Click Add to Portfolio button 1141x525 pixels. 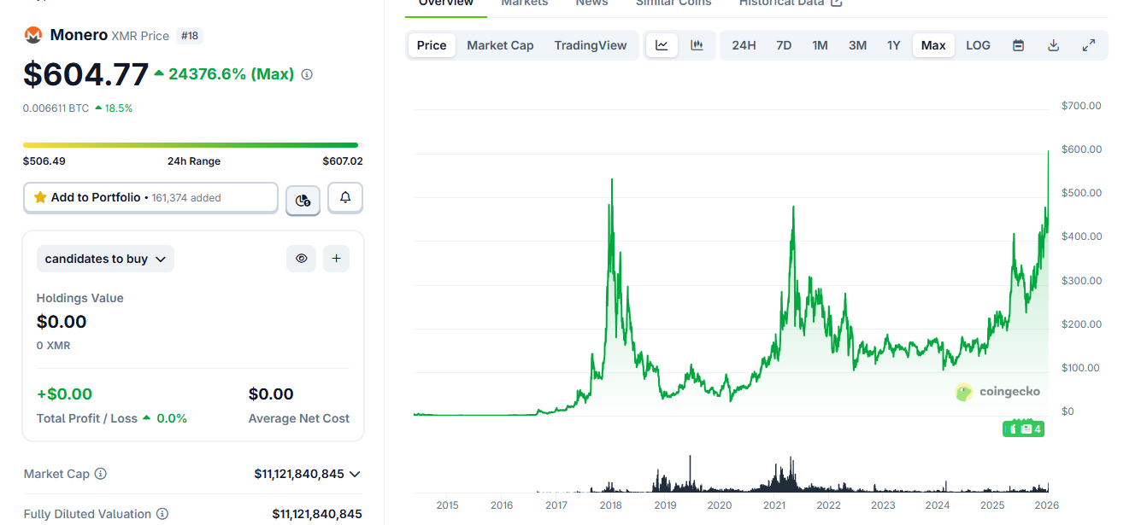tap(150, 197)
